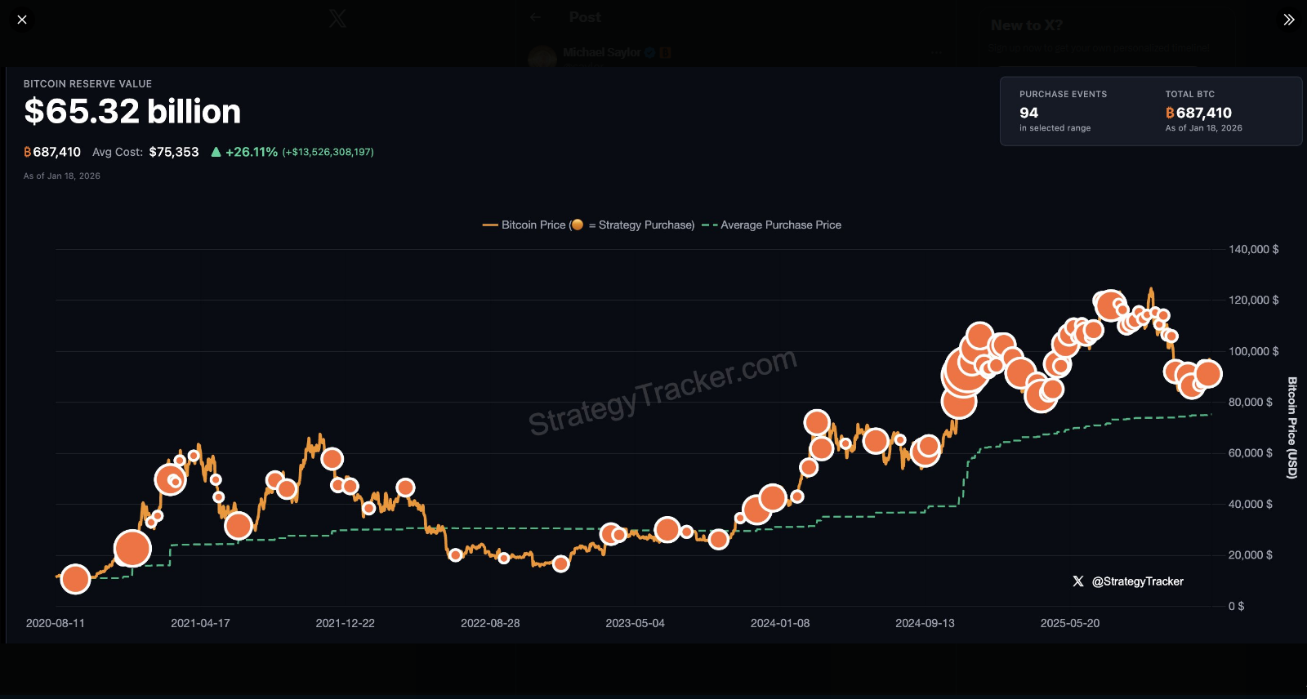The image size is (1307, 699).
Task: Click the dimmed X logo at top
Action: click(x=337, y=18)
